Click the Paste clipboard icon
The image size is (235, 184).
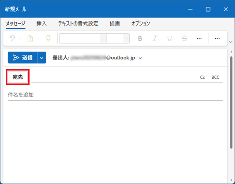coord(30,38)
